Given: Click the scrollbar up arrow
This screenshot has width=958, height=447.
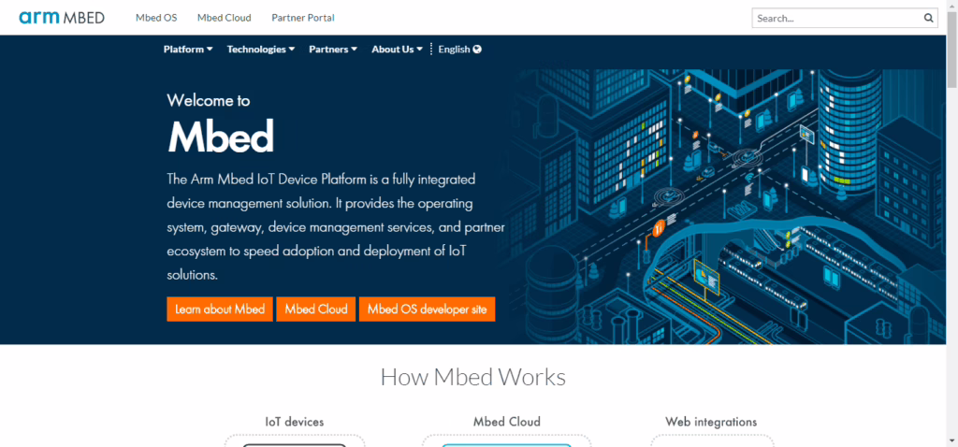Looking at the screenshot, I should pyautogui.click(x=952, y=5).
